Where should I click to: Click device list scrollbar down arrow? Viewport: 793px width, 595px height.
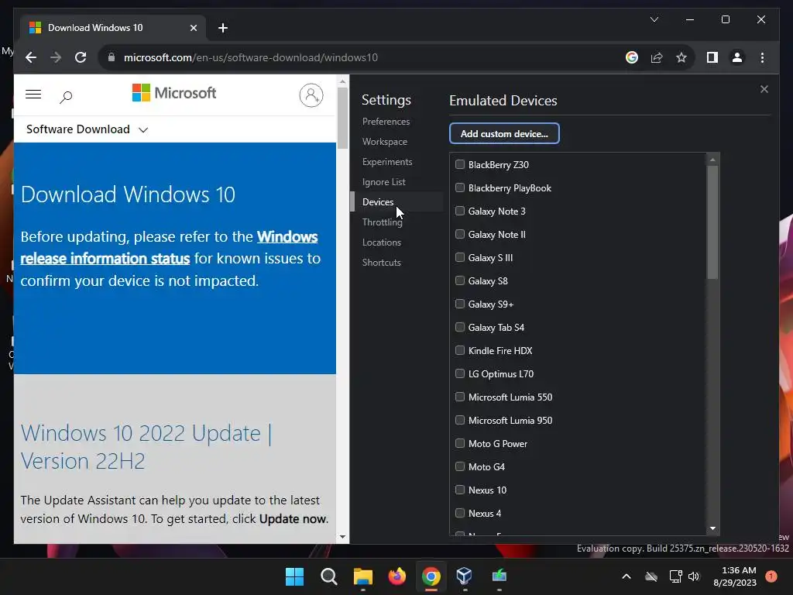pyautogui.click(x=712, y=528)
